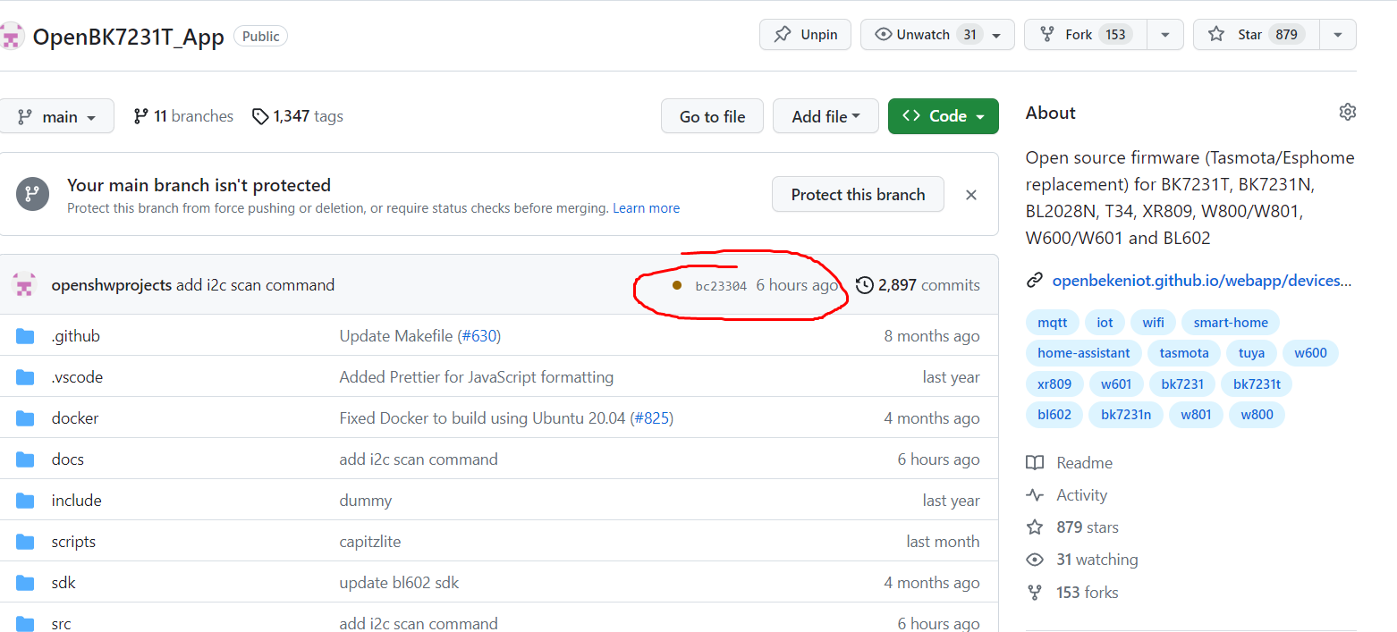
Task: Click the eye icon beside 31 watching
Action: (x=1035, y=560)
